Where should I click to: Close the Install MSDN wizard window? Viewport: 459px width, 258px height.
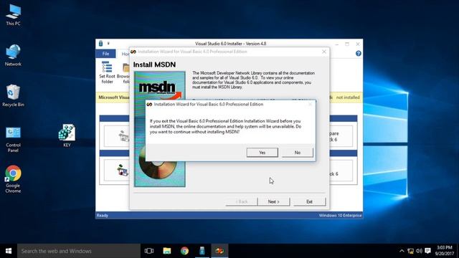[x=324, y=52]
